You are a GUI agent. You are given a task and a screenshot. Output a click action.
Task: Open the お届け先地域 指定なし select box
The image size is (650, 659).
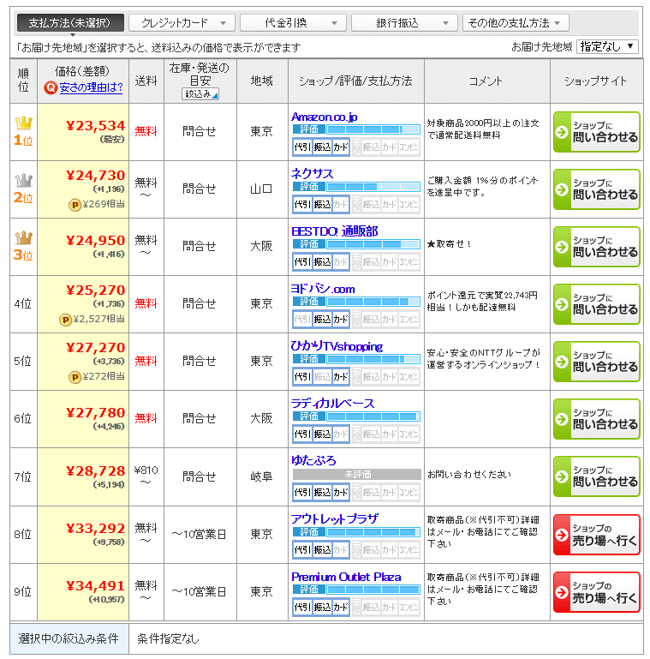pyautogui.click(x=607, y=46)
